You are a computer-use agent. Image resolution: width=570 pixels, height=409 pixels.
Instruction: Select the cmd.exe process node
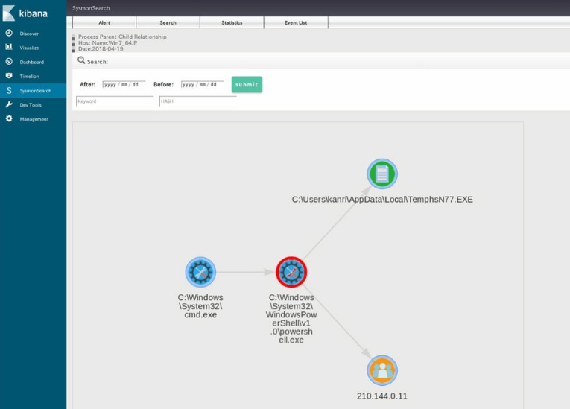200,273
